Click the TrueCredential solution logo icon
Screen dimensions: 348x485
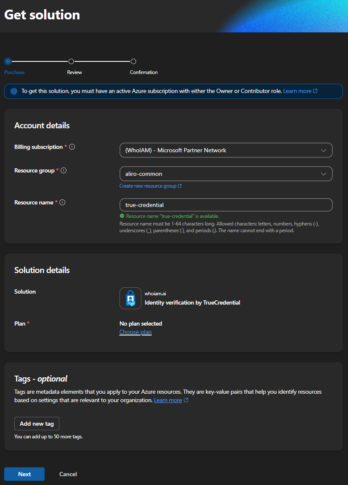[x=130, y=298]
